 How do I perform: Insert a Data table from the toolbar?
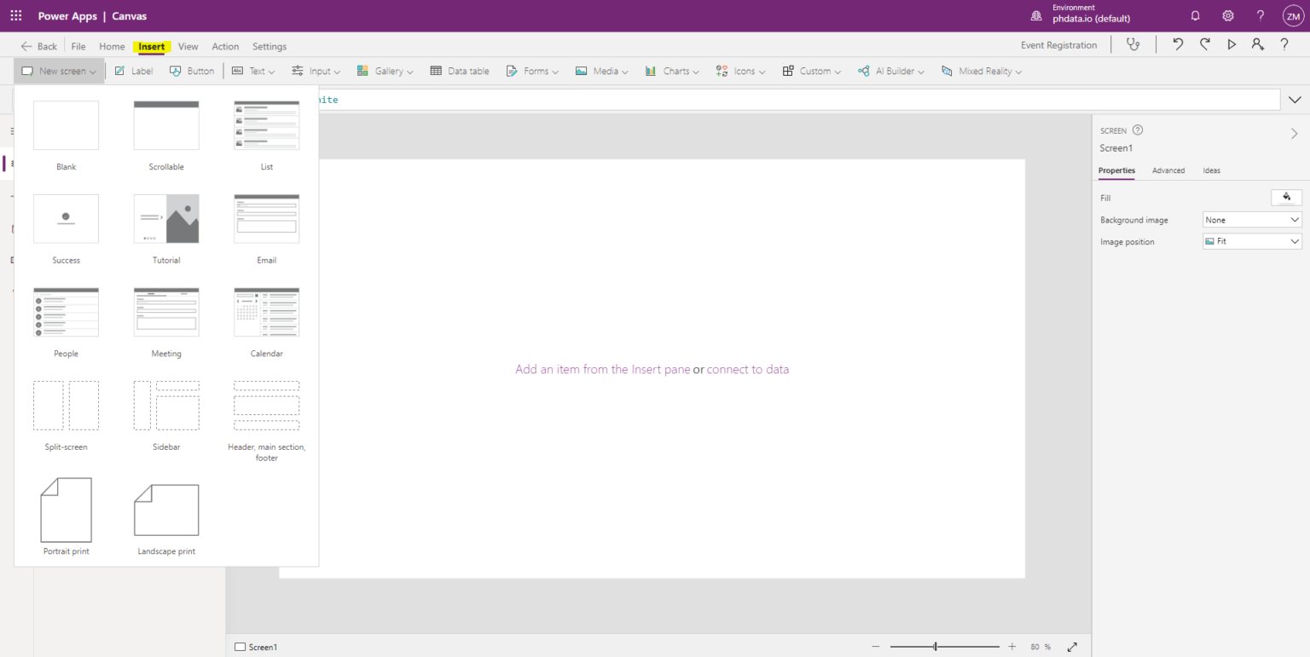[460, 71]
